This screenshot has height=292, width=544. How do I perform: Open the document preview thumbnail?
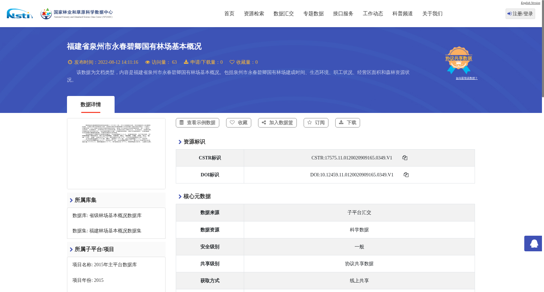click(116, 154)
